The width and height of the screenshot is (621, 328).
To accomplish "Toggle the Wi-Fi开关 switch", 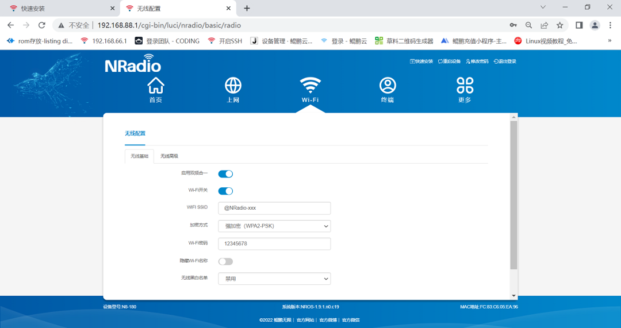I will tap(226, 191).
